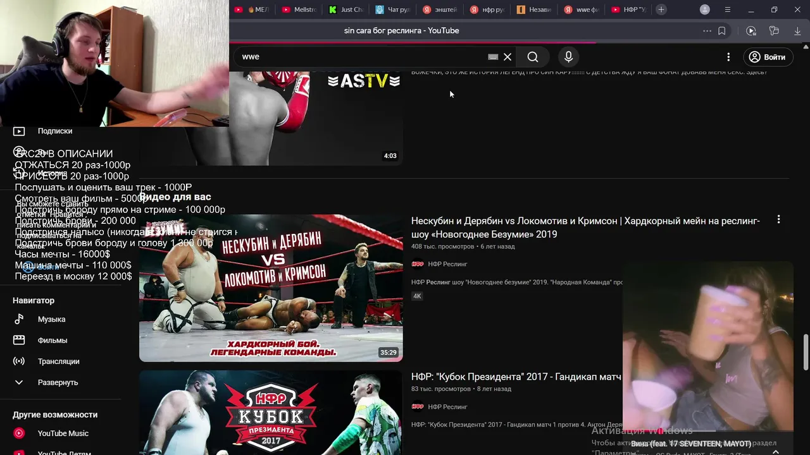Click the subscriptions icon next to 'Подписки'

point(19,131)
